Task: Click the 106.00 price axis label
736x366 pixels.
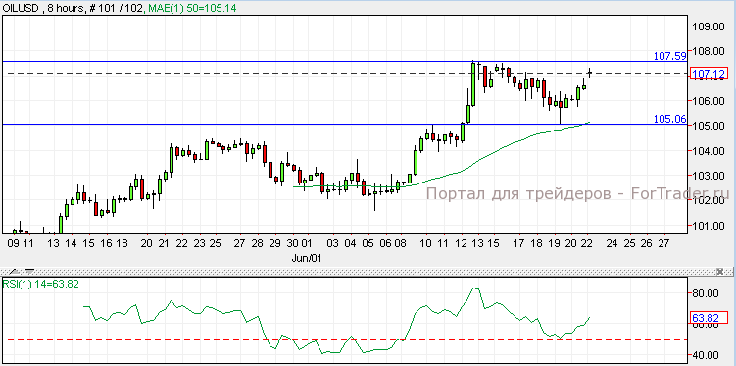Action: tap(709, 101)
